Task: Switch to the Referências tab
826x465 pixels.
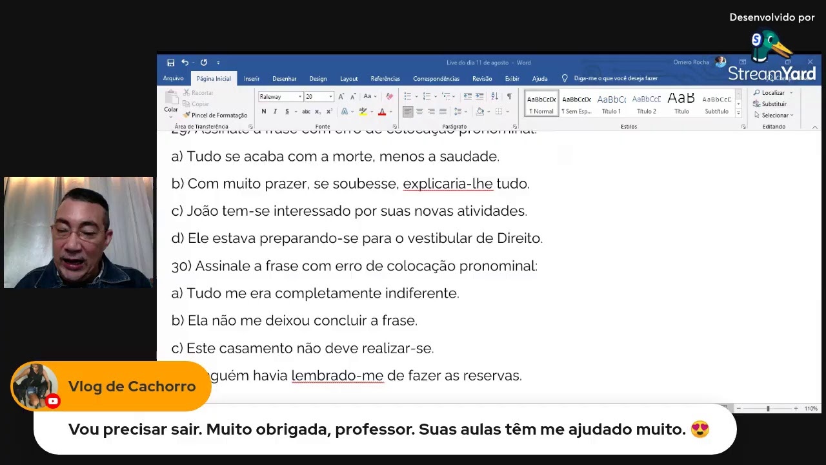Action: pos(385,79)
